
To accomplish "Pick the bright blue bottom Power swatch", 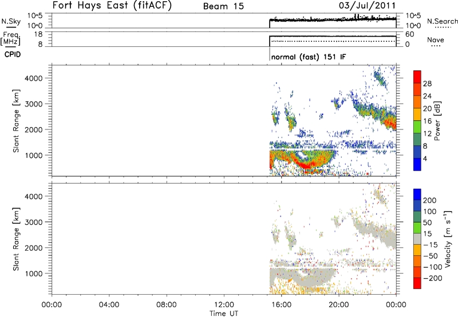I will pos(417,164).
